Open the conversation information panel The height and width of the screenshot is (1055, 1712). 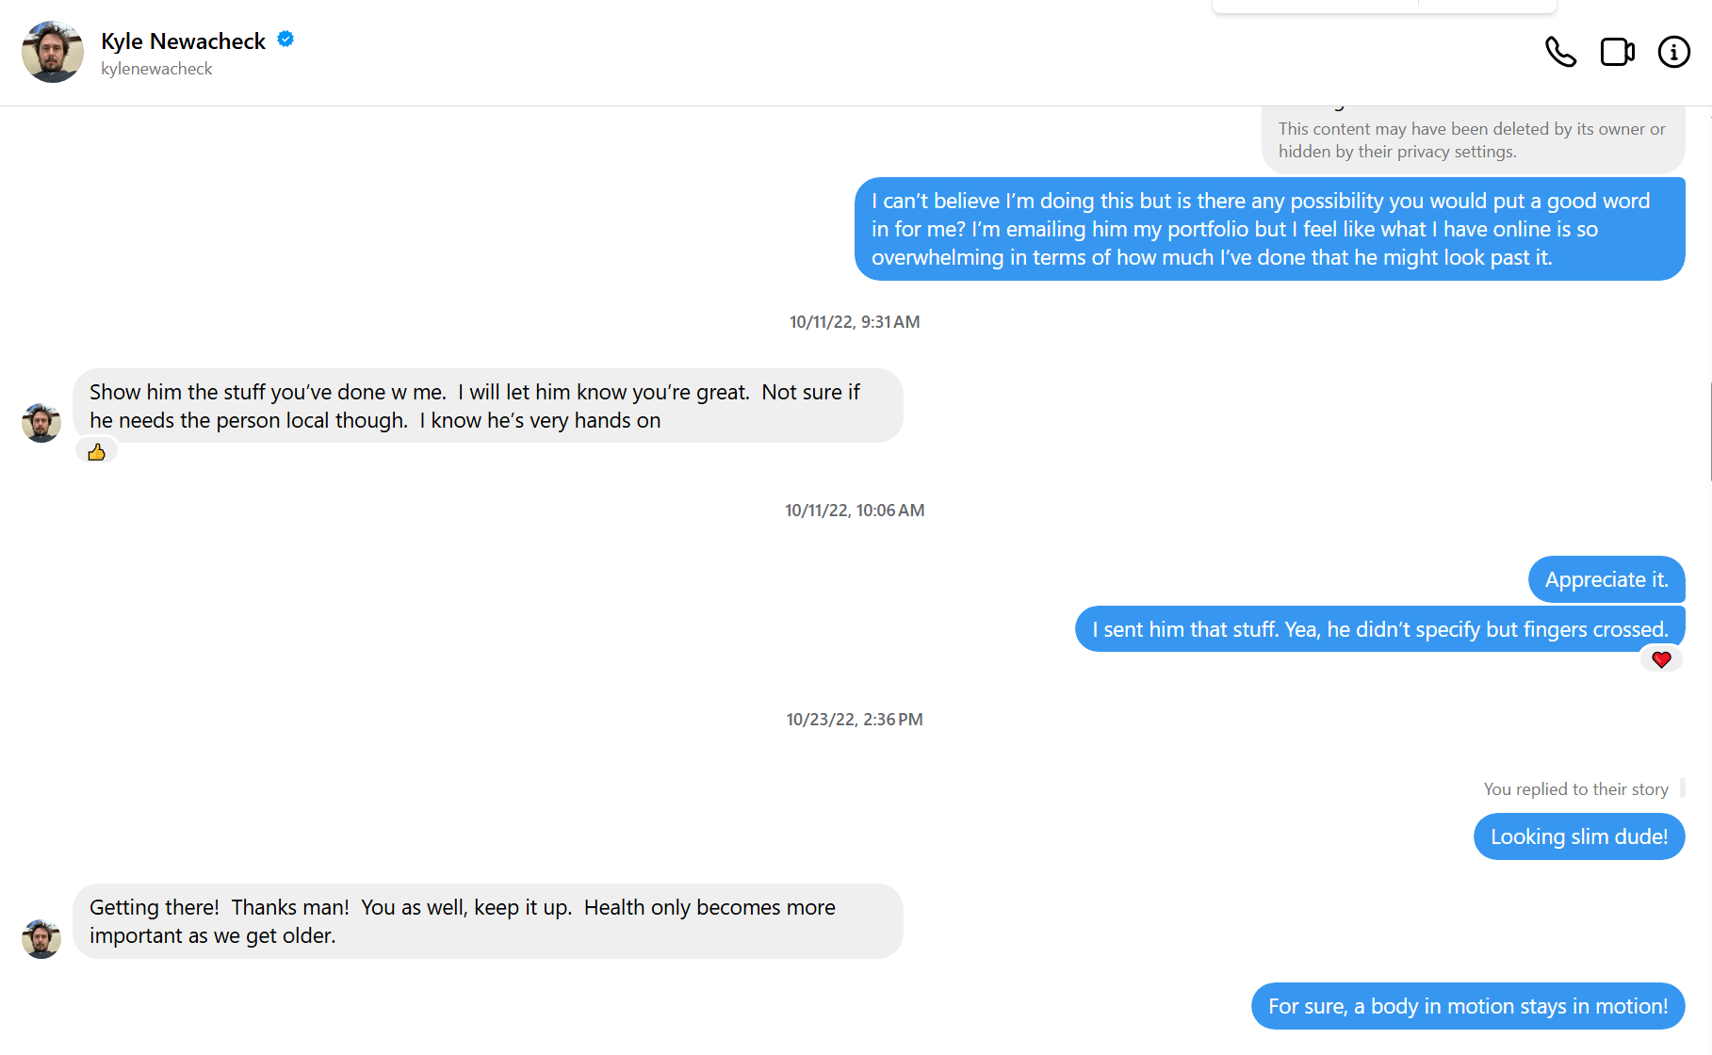1673,52
